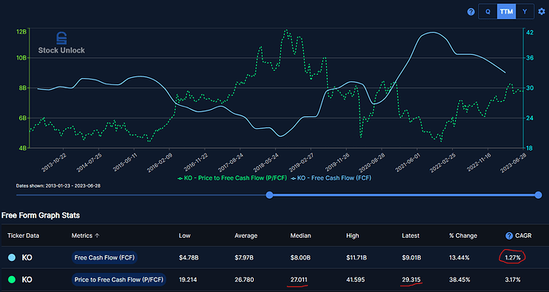549x292 pixels.
Task: Click the % Change column header
Action: [463, 236]
